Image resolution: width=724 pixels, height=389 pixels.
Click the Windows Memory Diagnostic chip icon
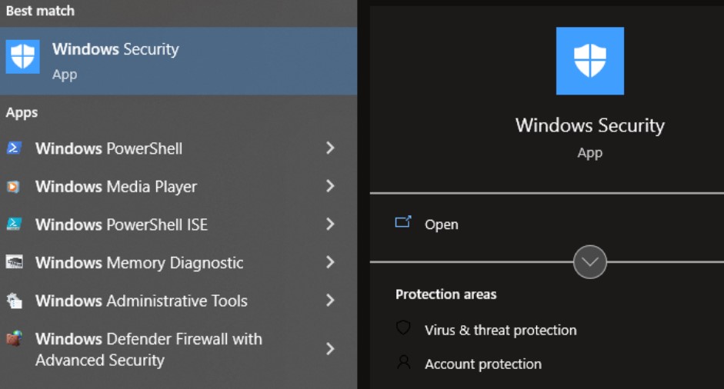tap(15, 262)
